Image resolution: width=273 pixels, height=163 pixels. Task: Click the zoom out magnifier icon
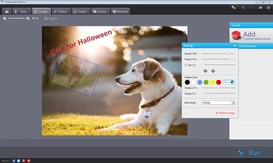pos(5,18)
